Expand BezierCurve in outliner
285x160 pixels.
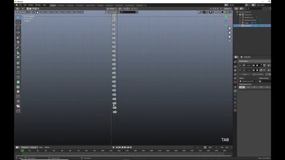[240, 17]
